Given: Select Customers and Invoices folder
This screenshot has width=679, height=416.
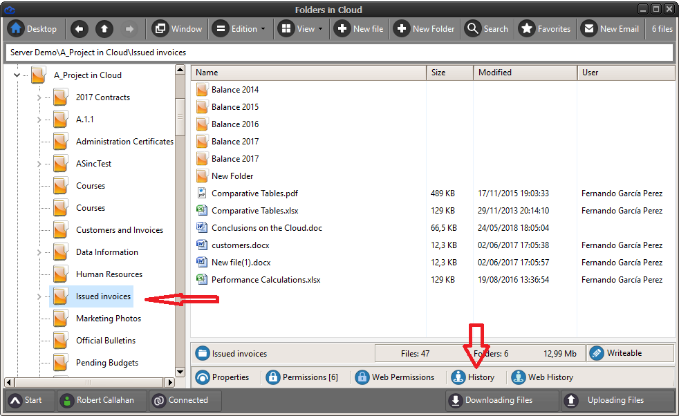Looking at the screenshot, I should click(120, 230).
